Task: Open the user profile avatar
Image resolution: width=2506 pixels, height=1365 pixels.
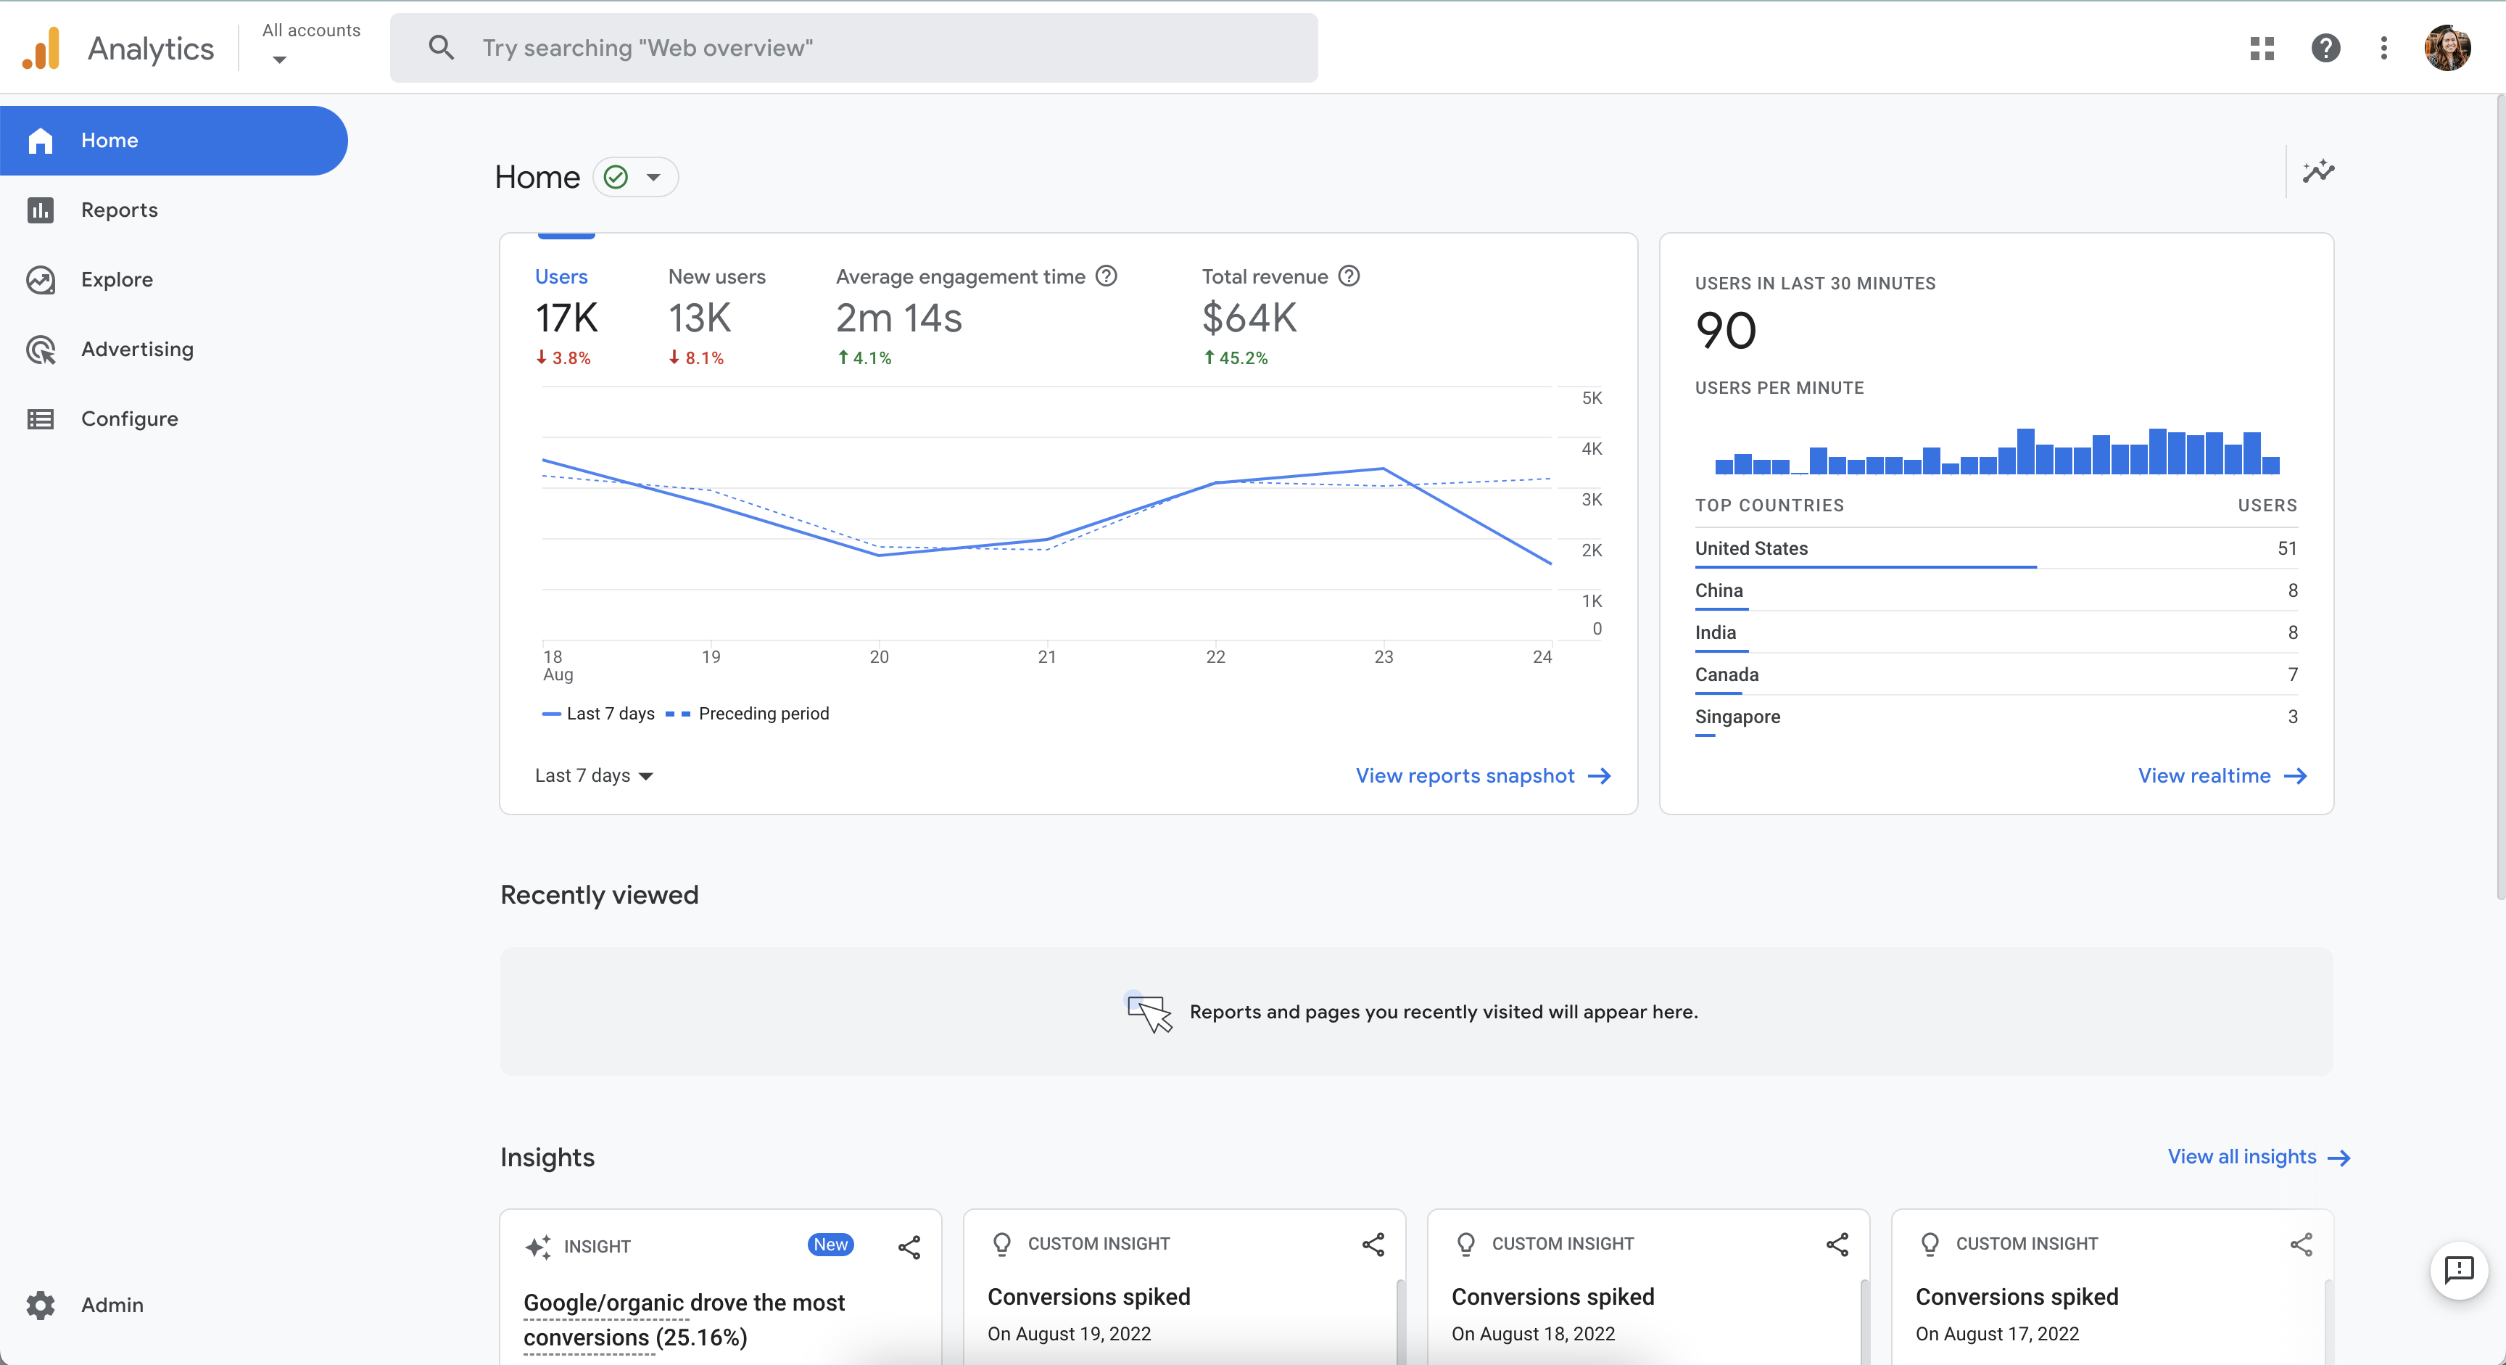Action: pos(2447,49)
